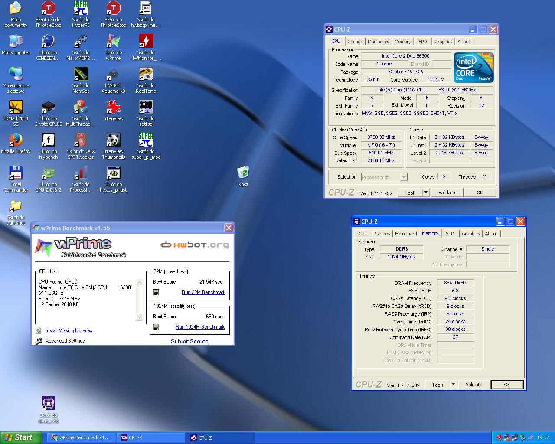Screen dimensions: 555x444
Task: Open the CrystalCPUID shortcut icon
Action: (48, 107)
